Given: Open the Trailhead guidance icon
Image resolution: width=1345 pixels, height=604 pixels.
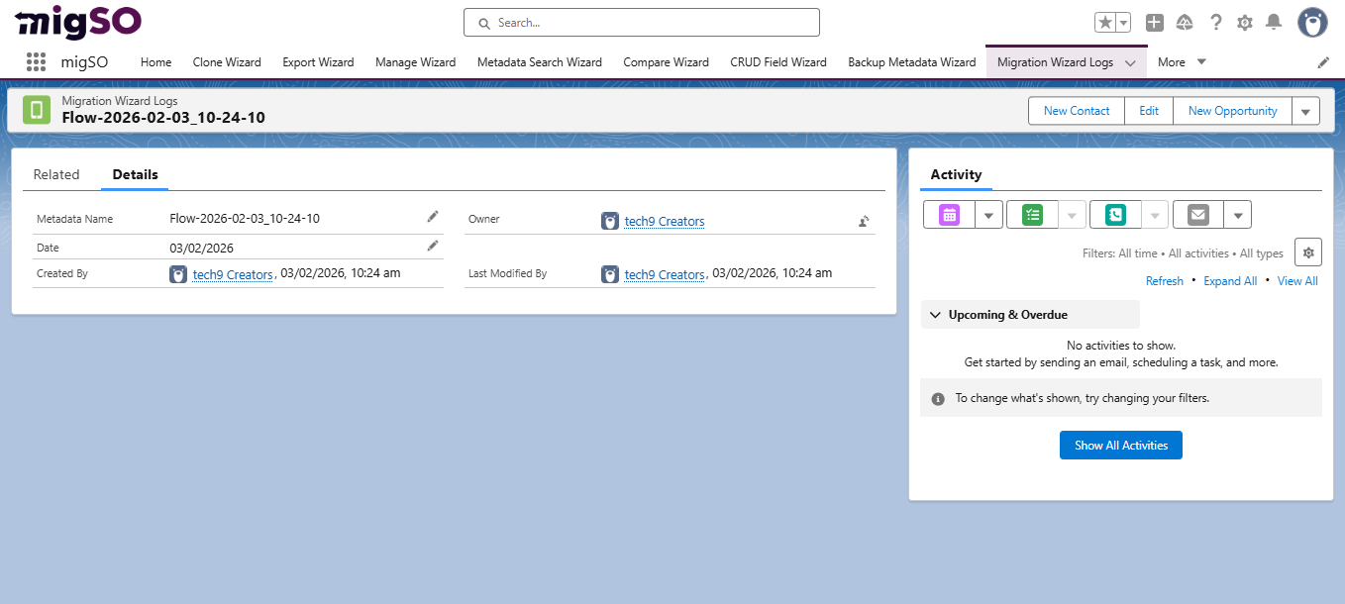Looking at the screenshot, I should click(1185, 22).
